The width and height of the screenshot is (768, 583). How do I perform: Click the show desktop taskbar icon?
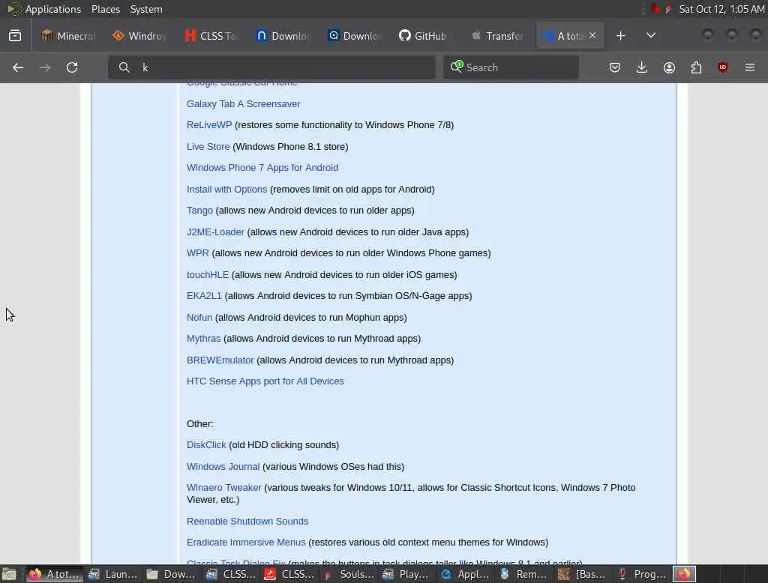coord(9,574)
